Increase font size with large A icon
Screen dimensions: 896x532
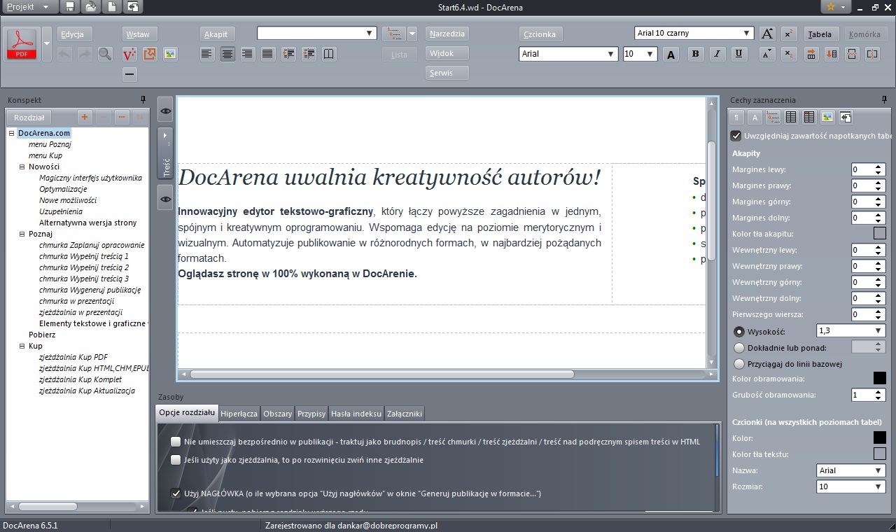click(x=767, y=34)
